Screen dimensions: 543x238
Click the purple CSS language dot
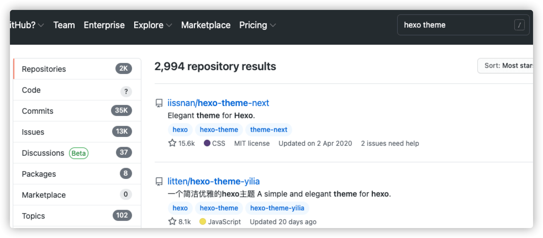207,143
